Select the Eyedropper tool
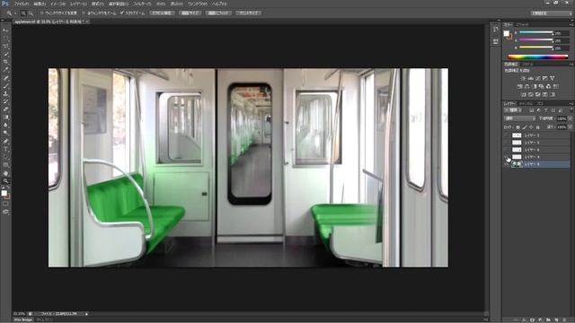This screenshot has width=575, height=323. tap(5, 70)
